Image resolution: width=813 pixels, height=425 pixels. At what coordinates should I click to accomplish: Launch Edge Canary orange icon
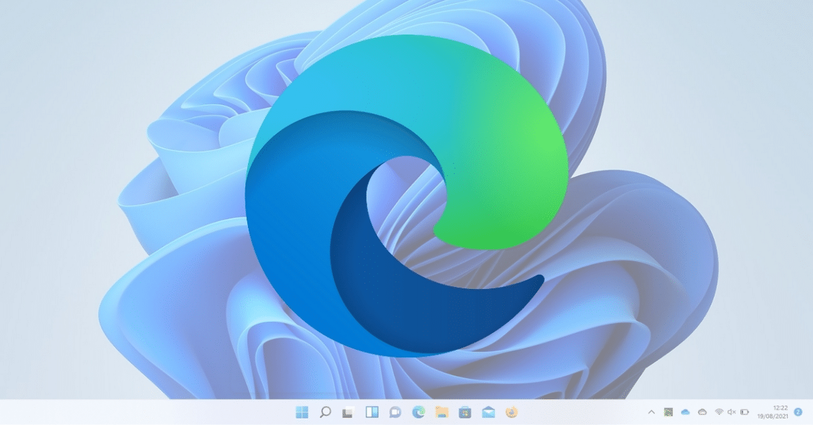(512, 411)
